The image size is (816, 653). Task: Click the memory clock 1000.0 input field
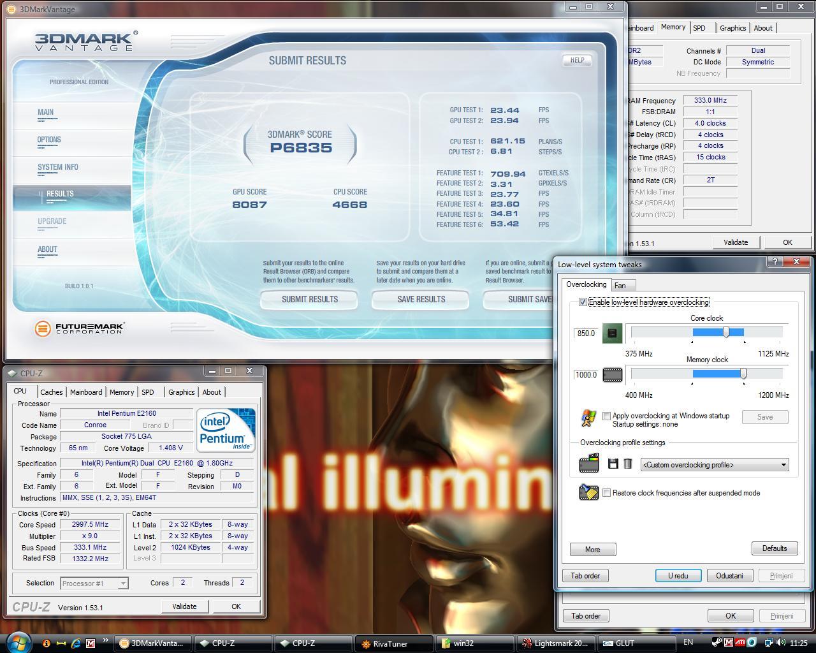pyautogui.click(x=586, y=375)
